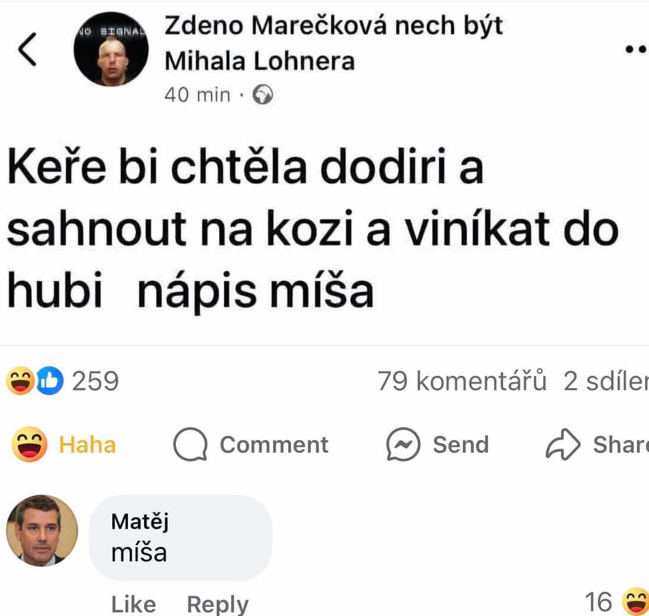Like Matěj's comment
Image resolution: width=649 pixels, height=616 pixels.
click(133, 604)
